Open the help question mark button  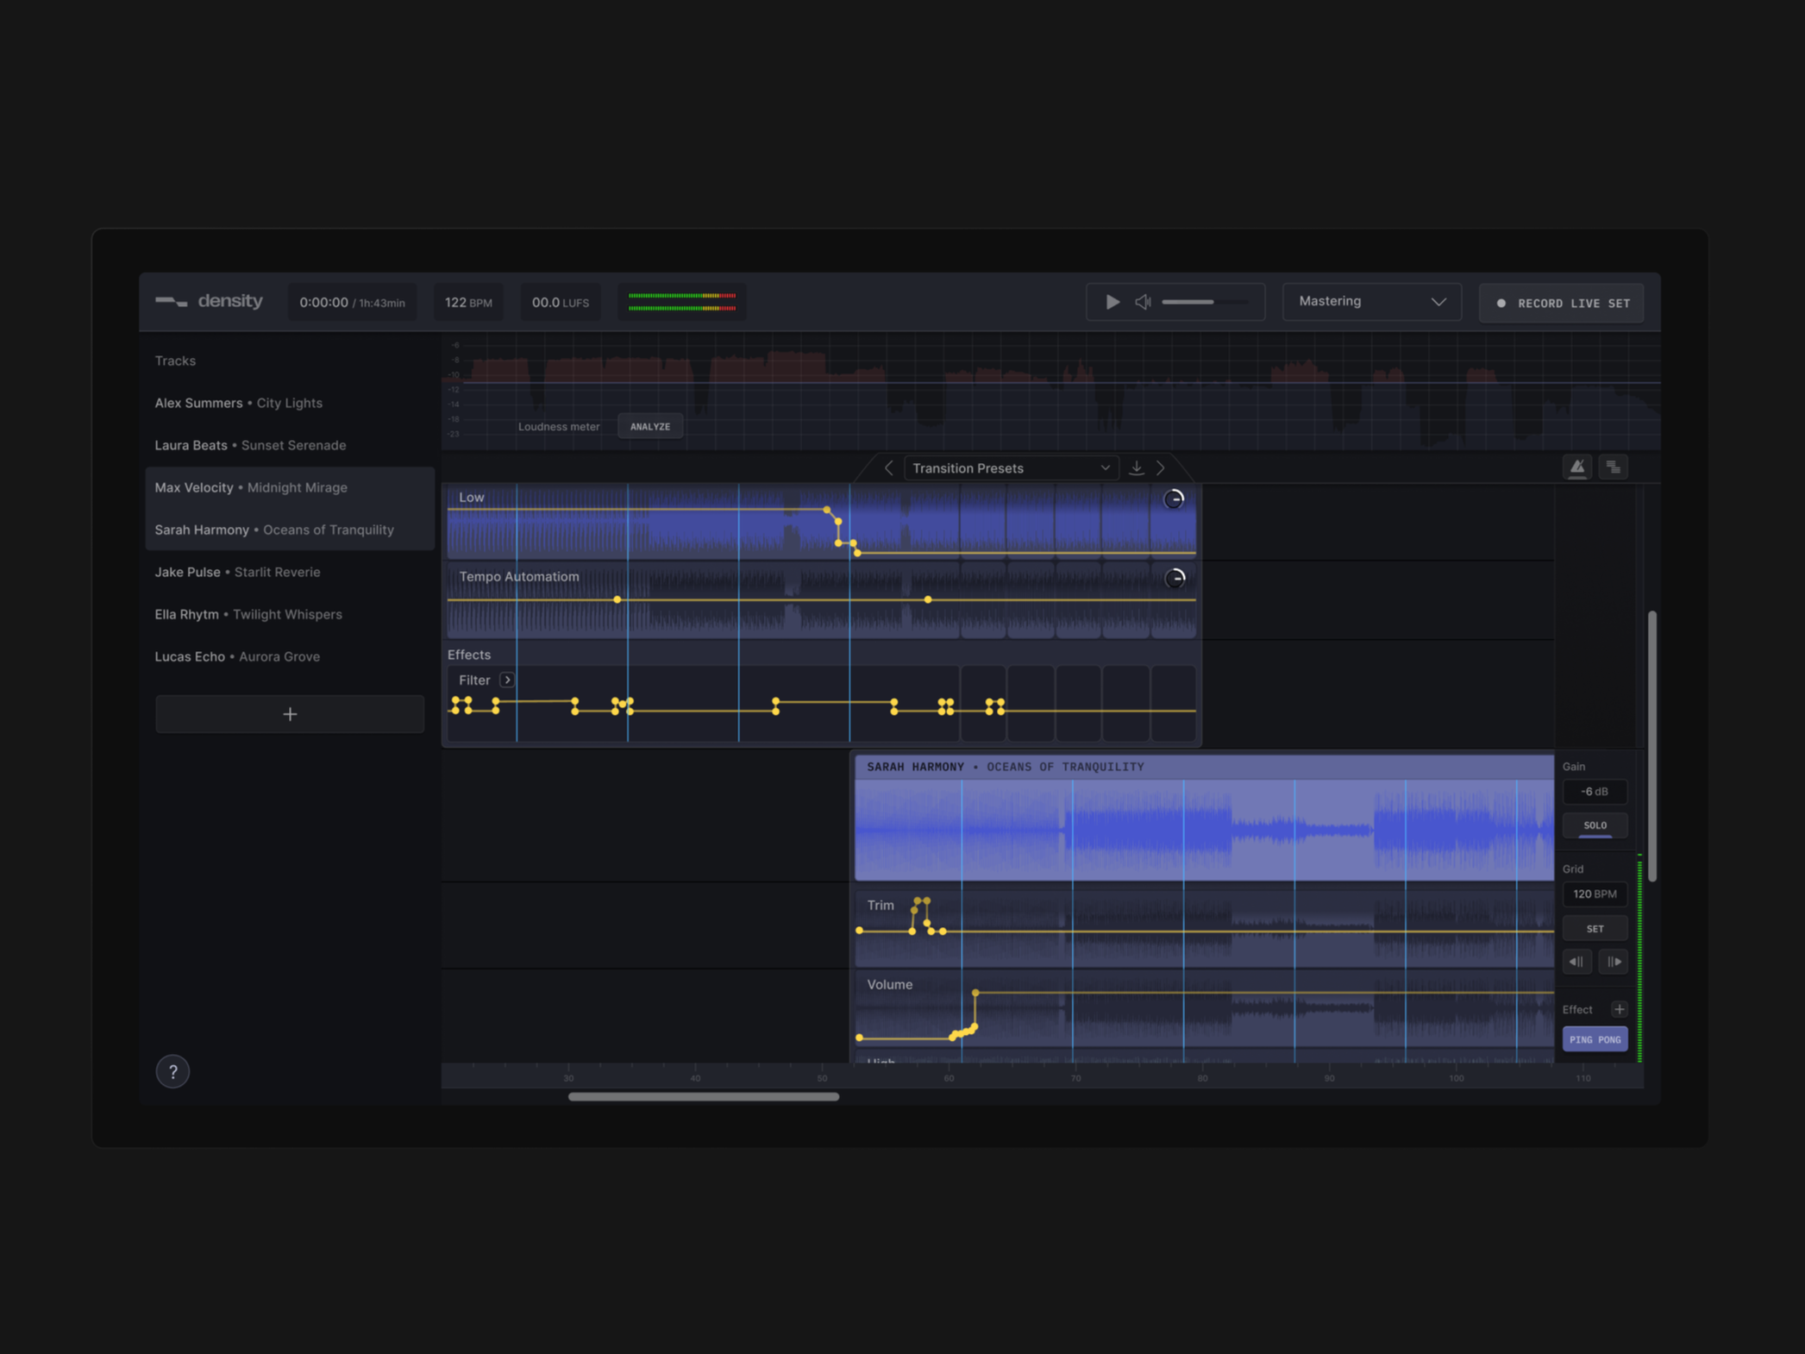172,1071
